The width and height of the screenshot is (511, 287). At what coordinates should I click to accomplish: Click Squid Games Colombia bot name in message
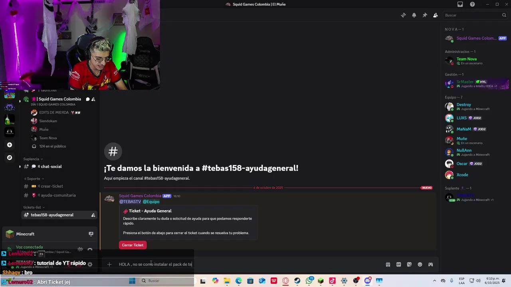140,196
